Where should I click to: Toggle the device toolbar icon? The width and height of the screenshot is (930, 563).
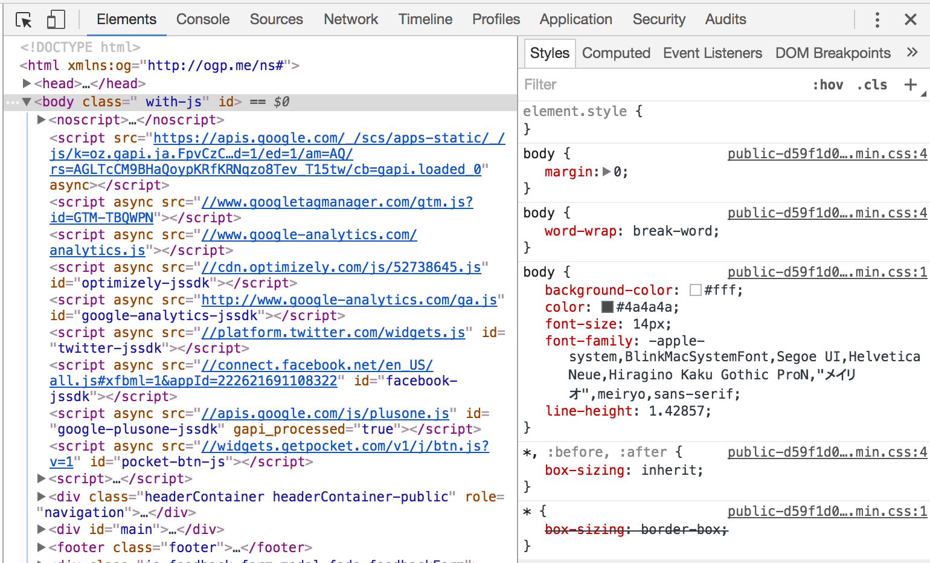[x=56, y=19]
